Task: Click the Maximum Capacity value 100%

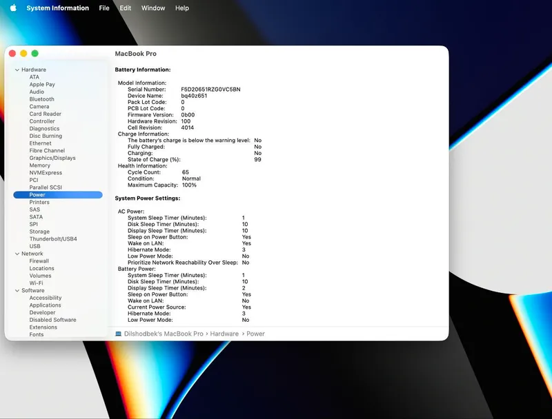Action: pyautogui.click(x=189, y=185)
